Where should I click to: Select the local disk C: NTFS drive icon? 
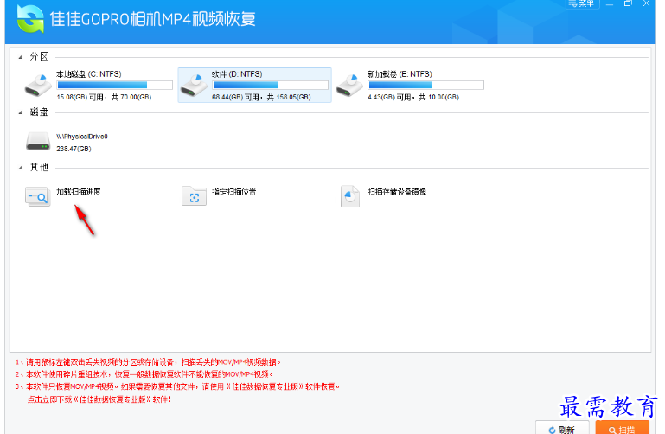point(38,84)
